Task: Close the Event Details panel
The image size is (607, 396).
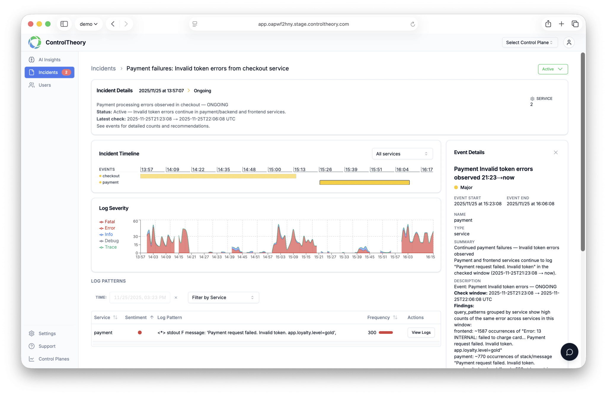Action: [x=556, y=153]
